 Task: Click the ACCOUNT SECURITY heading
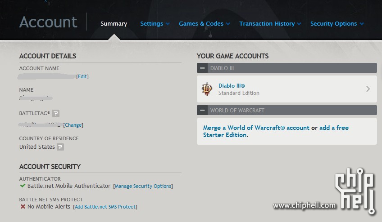[50, 167]
